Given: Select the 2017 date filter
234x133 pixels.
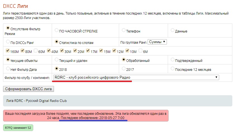Looking at the screenshot, I should [124, 69].
